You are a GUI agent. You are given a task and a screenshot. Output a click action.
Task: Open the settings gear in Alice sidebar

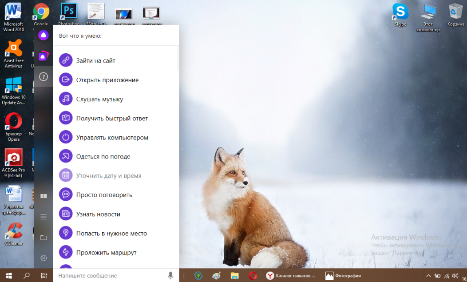pyautogui.click(x=44, y=258)
